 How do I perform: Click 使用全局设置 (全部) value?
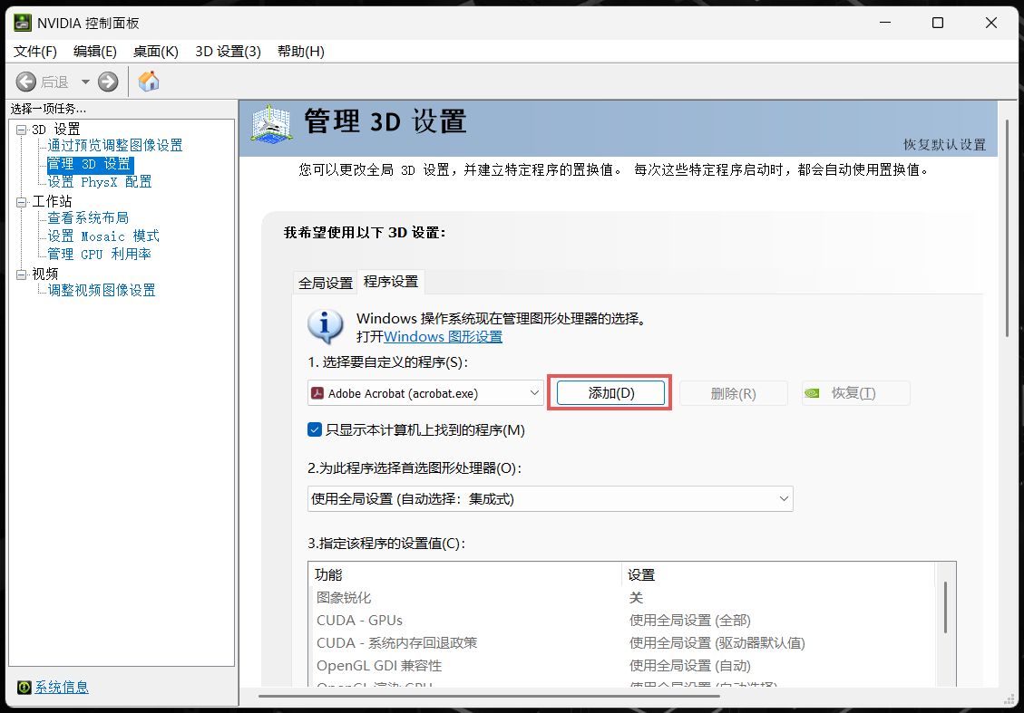point(689,621)
